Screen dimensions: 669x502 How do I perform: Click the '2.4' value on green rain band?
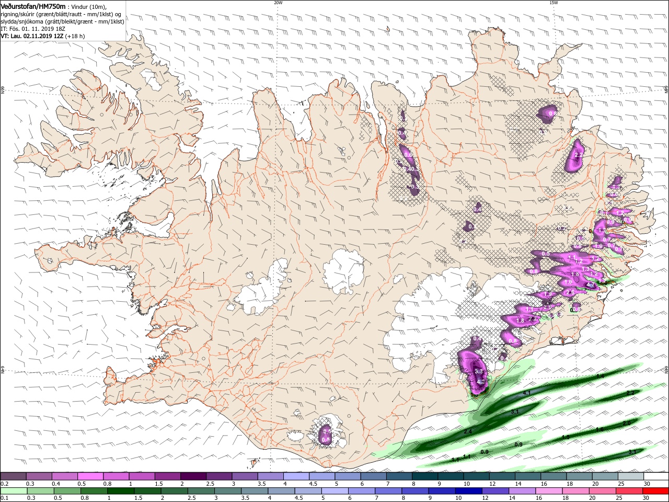(468, 431)
